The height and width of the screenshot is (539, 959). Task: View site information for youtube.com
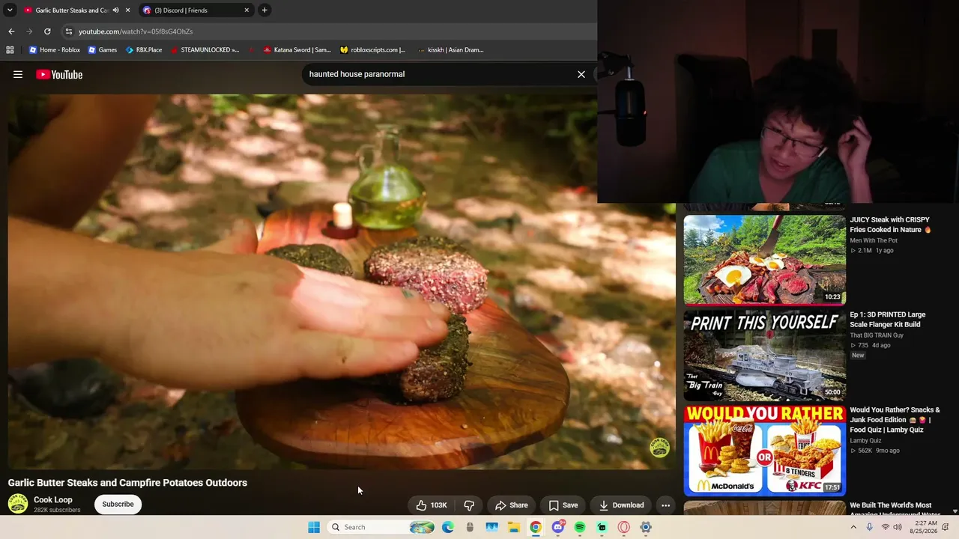(x=68, y=31)
